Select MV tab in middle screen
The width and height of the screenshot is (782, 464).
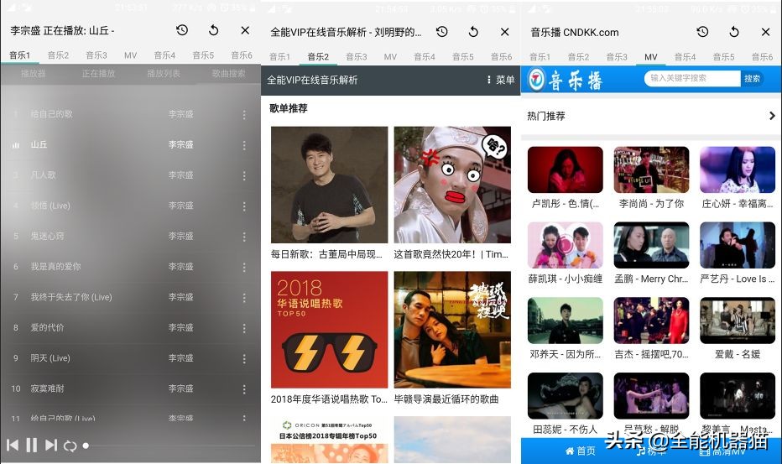coord(390,56)
